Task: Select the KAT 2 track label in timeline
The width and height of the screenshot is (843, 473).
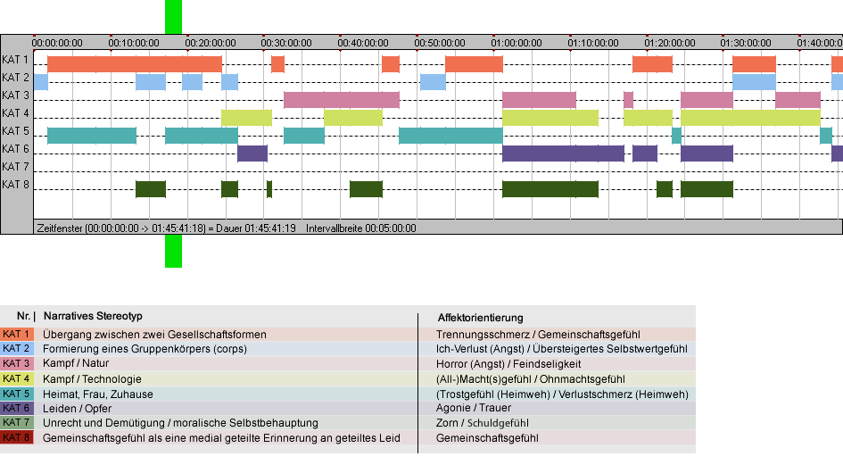Action: click(15, 78)
